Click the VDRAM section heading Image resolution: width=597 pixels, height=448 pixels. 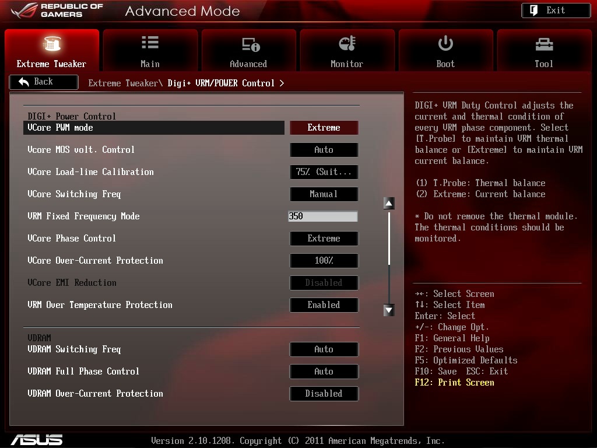pos(39,338)
